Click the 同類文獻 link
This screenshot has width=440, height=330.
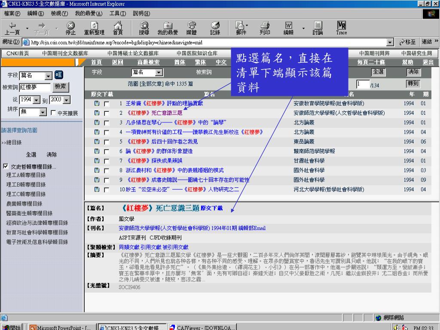(129, 247)
